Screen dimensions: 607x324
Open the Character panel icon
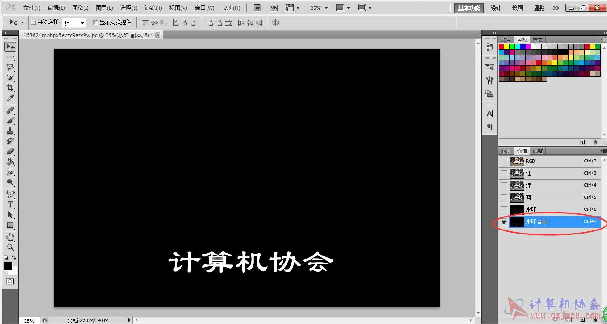click(x=489, y=114)
